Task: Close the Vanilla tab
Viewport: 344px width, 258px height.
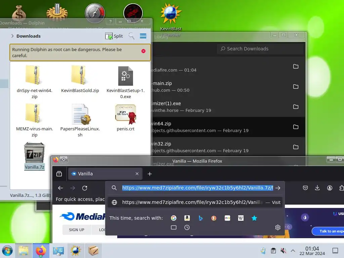Action: (x=137, y=174)
